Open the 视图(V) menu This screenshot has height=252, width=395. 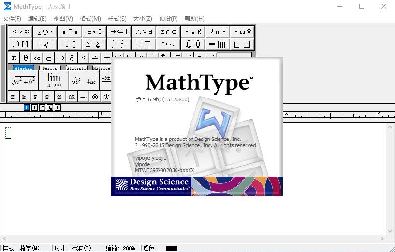63,19
